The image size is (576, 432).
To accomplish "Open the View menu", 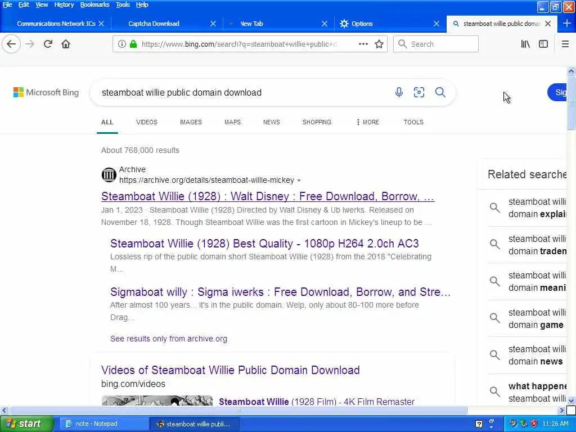I will pyautogui.click(x=42, y=4).
